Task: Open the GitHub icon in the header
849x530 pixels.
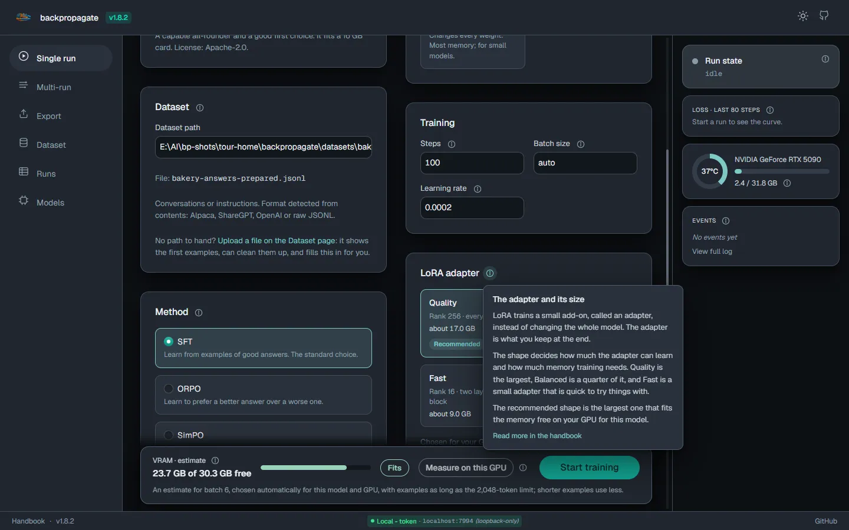Action: pyautogui.click(x=824, y=16)
